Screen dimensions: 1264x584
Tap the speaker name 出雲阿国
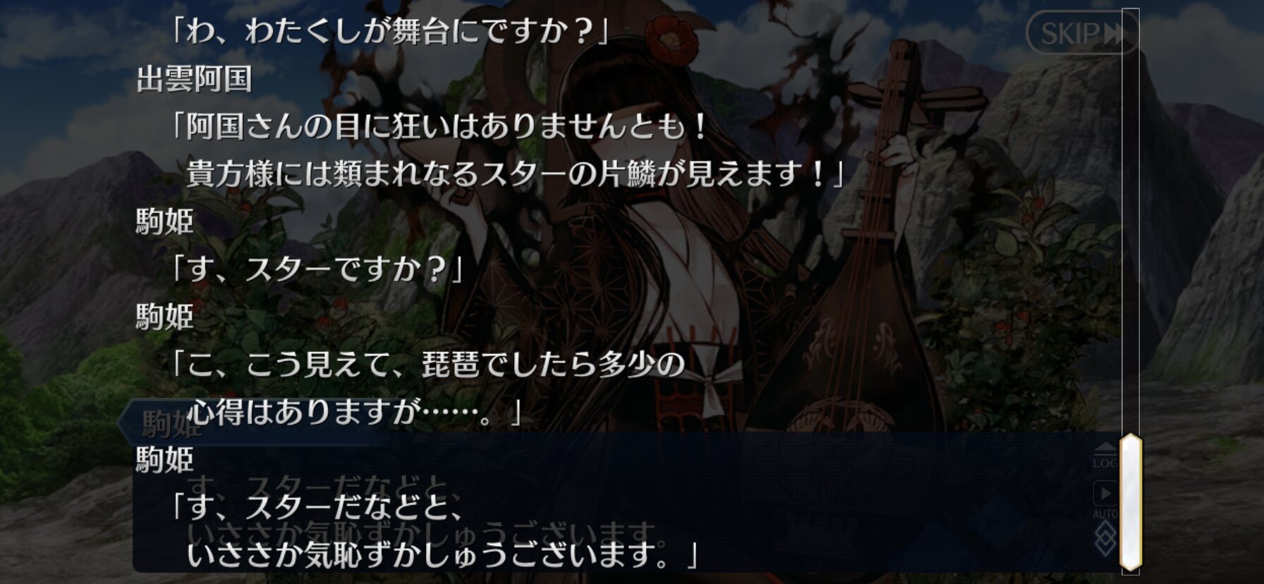[194, 79]
